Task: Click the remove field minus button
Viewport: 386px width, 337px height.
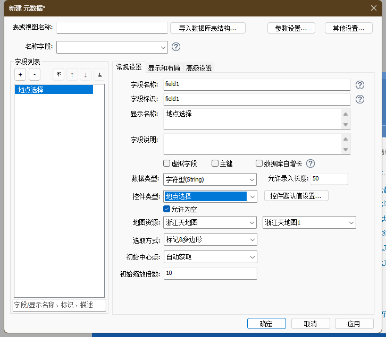Action: point(34,75)
